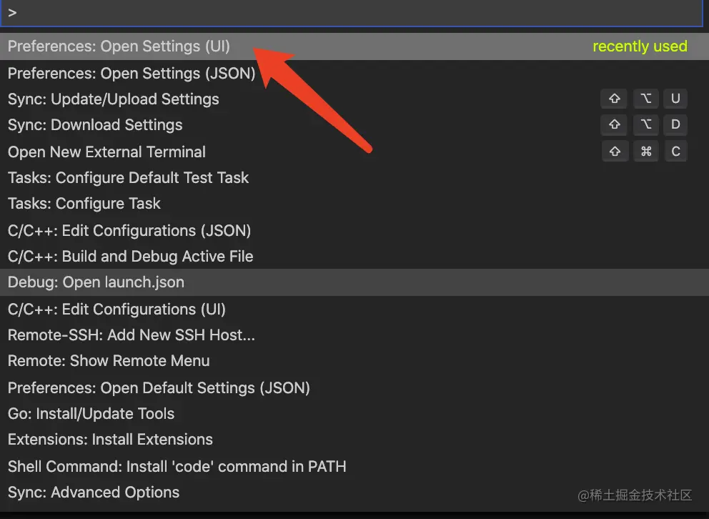Viewport: 709px width, 519px height.
Task: Click the command palette input field
Action: point(352,13)
